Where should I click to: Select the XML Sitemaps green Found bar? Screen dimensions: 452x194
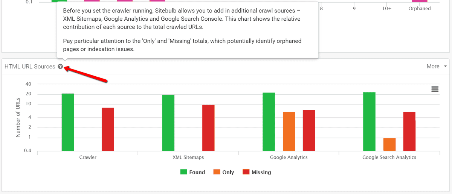click(168, 123)
